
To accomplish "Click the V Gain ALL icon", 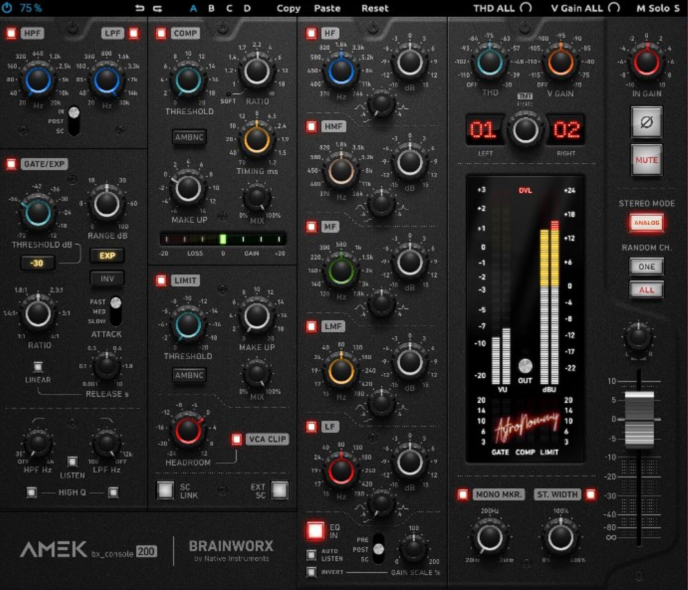I will pos(614,8).
